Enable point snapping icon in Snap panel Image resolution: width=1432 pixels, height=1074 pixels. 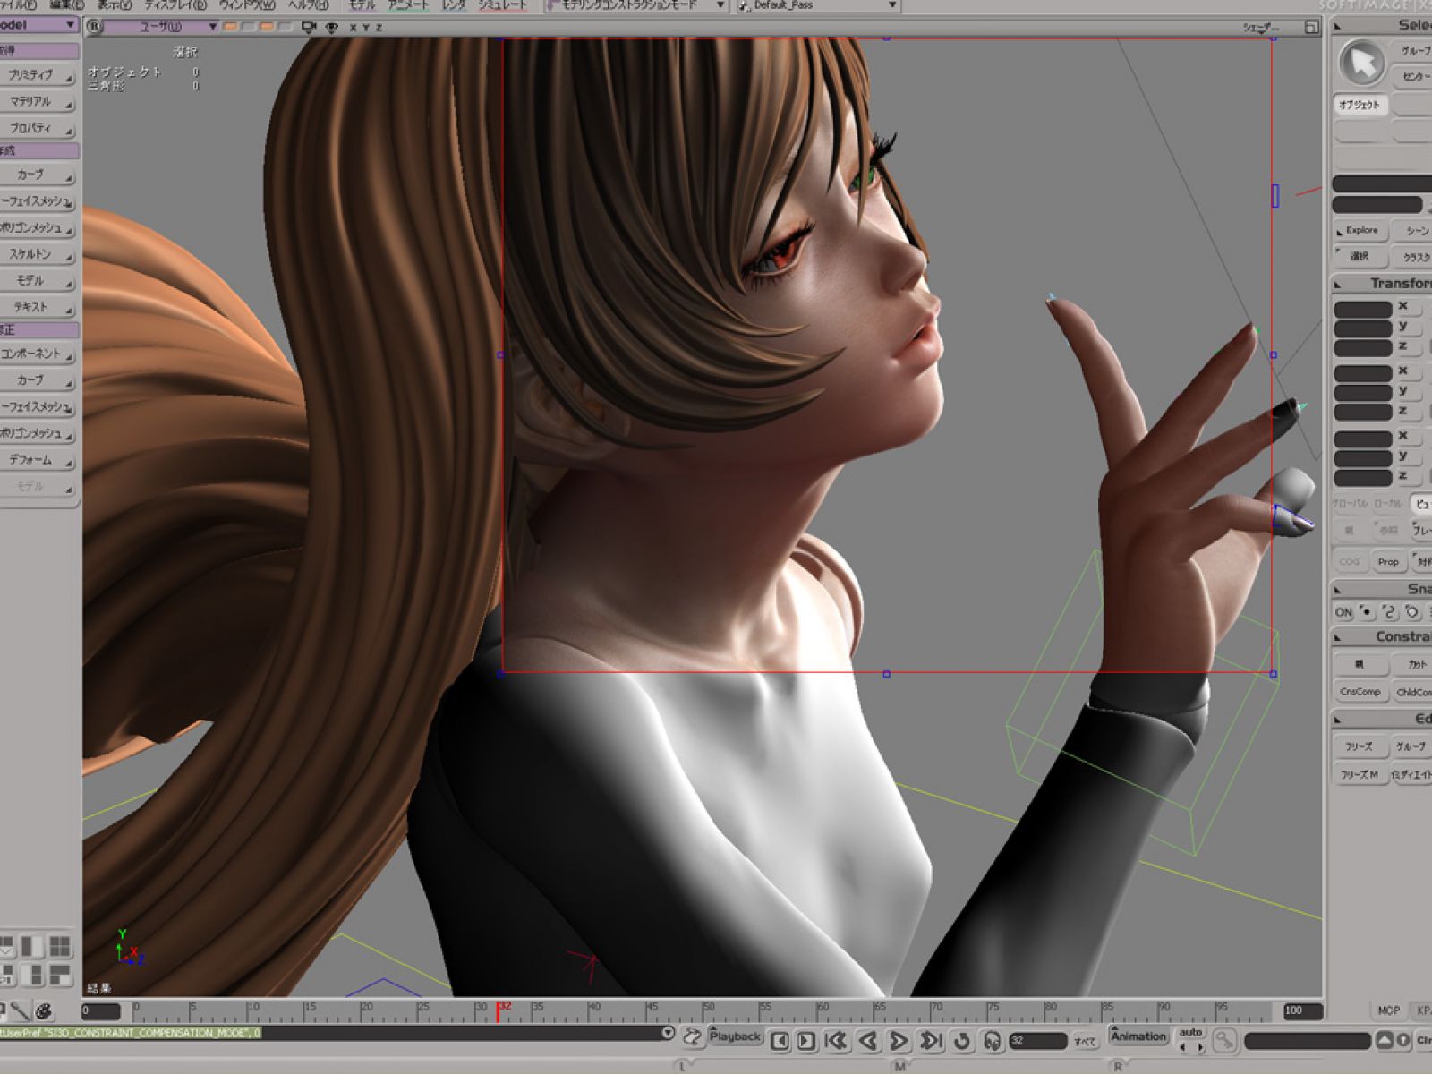click(1367, 612)
